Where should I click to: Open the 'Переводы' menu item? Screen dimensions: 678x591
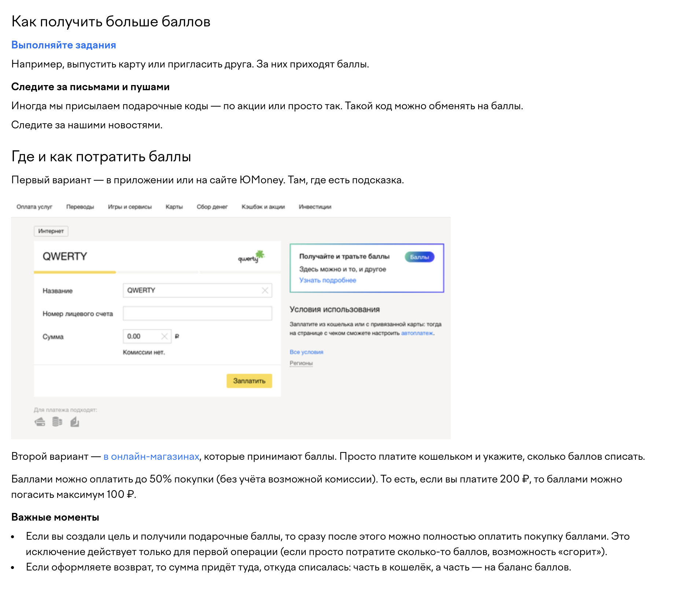(80, 207)
